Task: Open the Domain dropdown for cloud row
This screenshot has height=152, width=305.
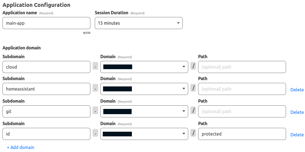Action: coord(144,67)
